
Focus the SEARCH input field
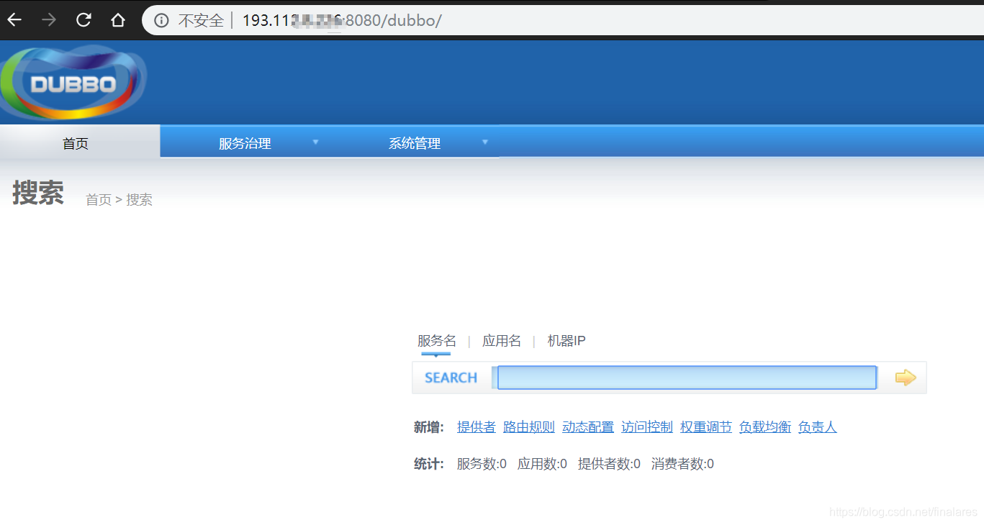687,378
